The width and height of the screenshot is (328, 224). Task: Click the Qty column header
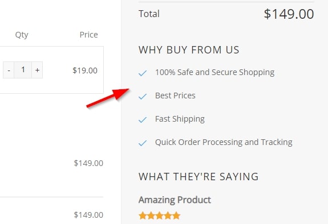22,35
